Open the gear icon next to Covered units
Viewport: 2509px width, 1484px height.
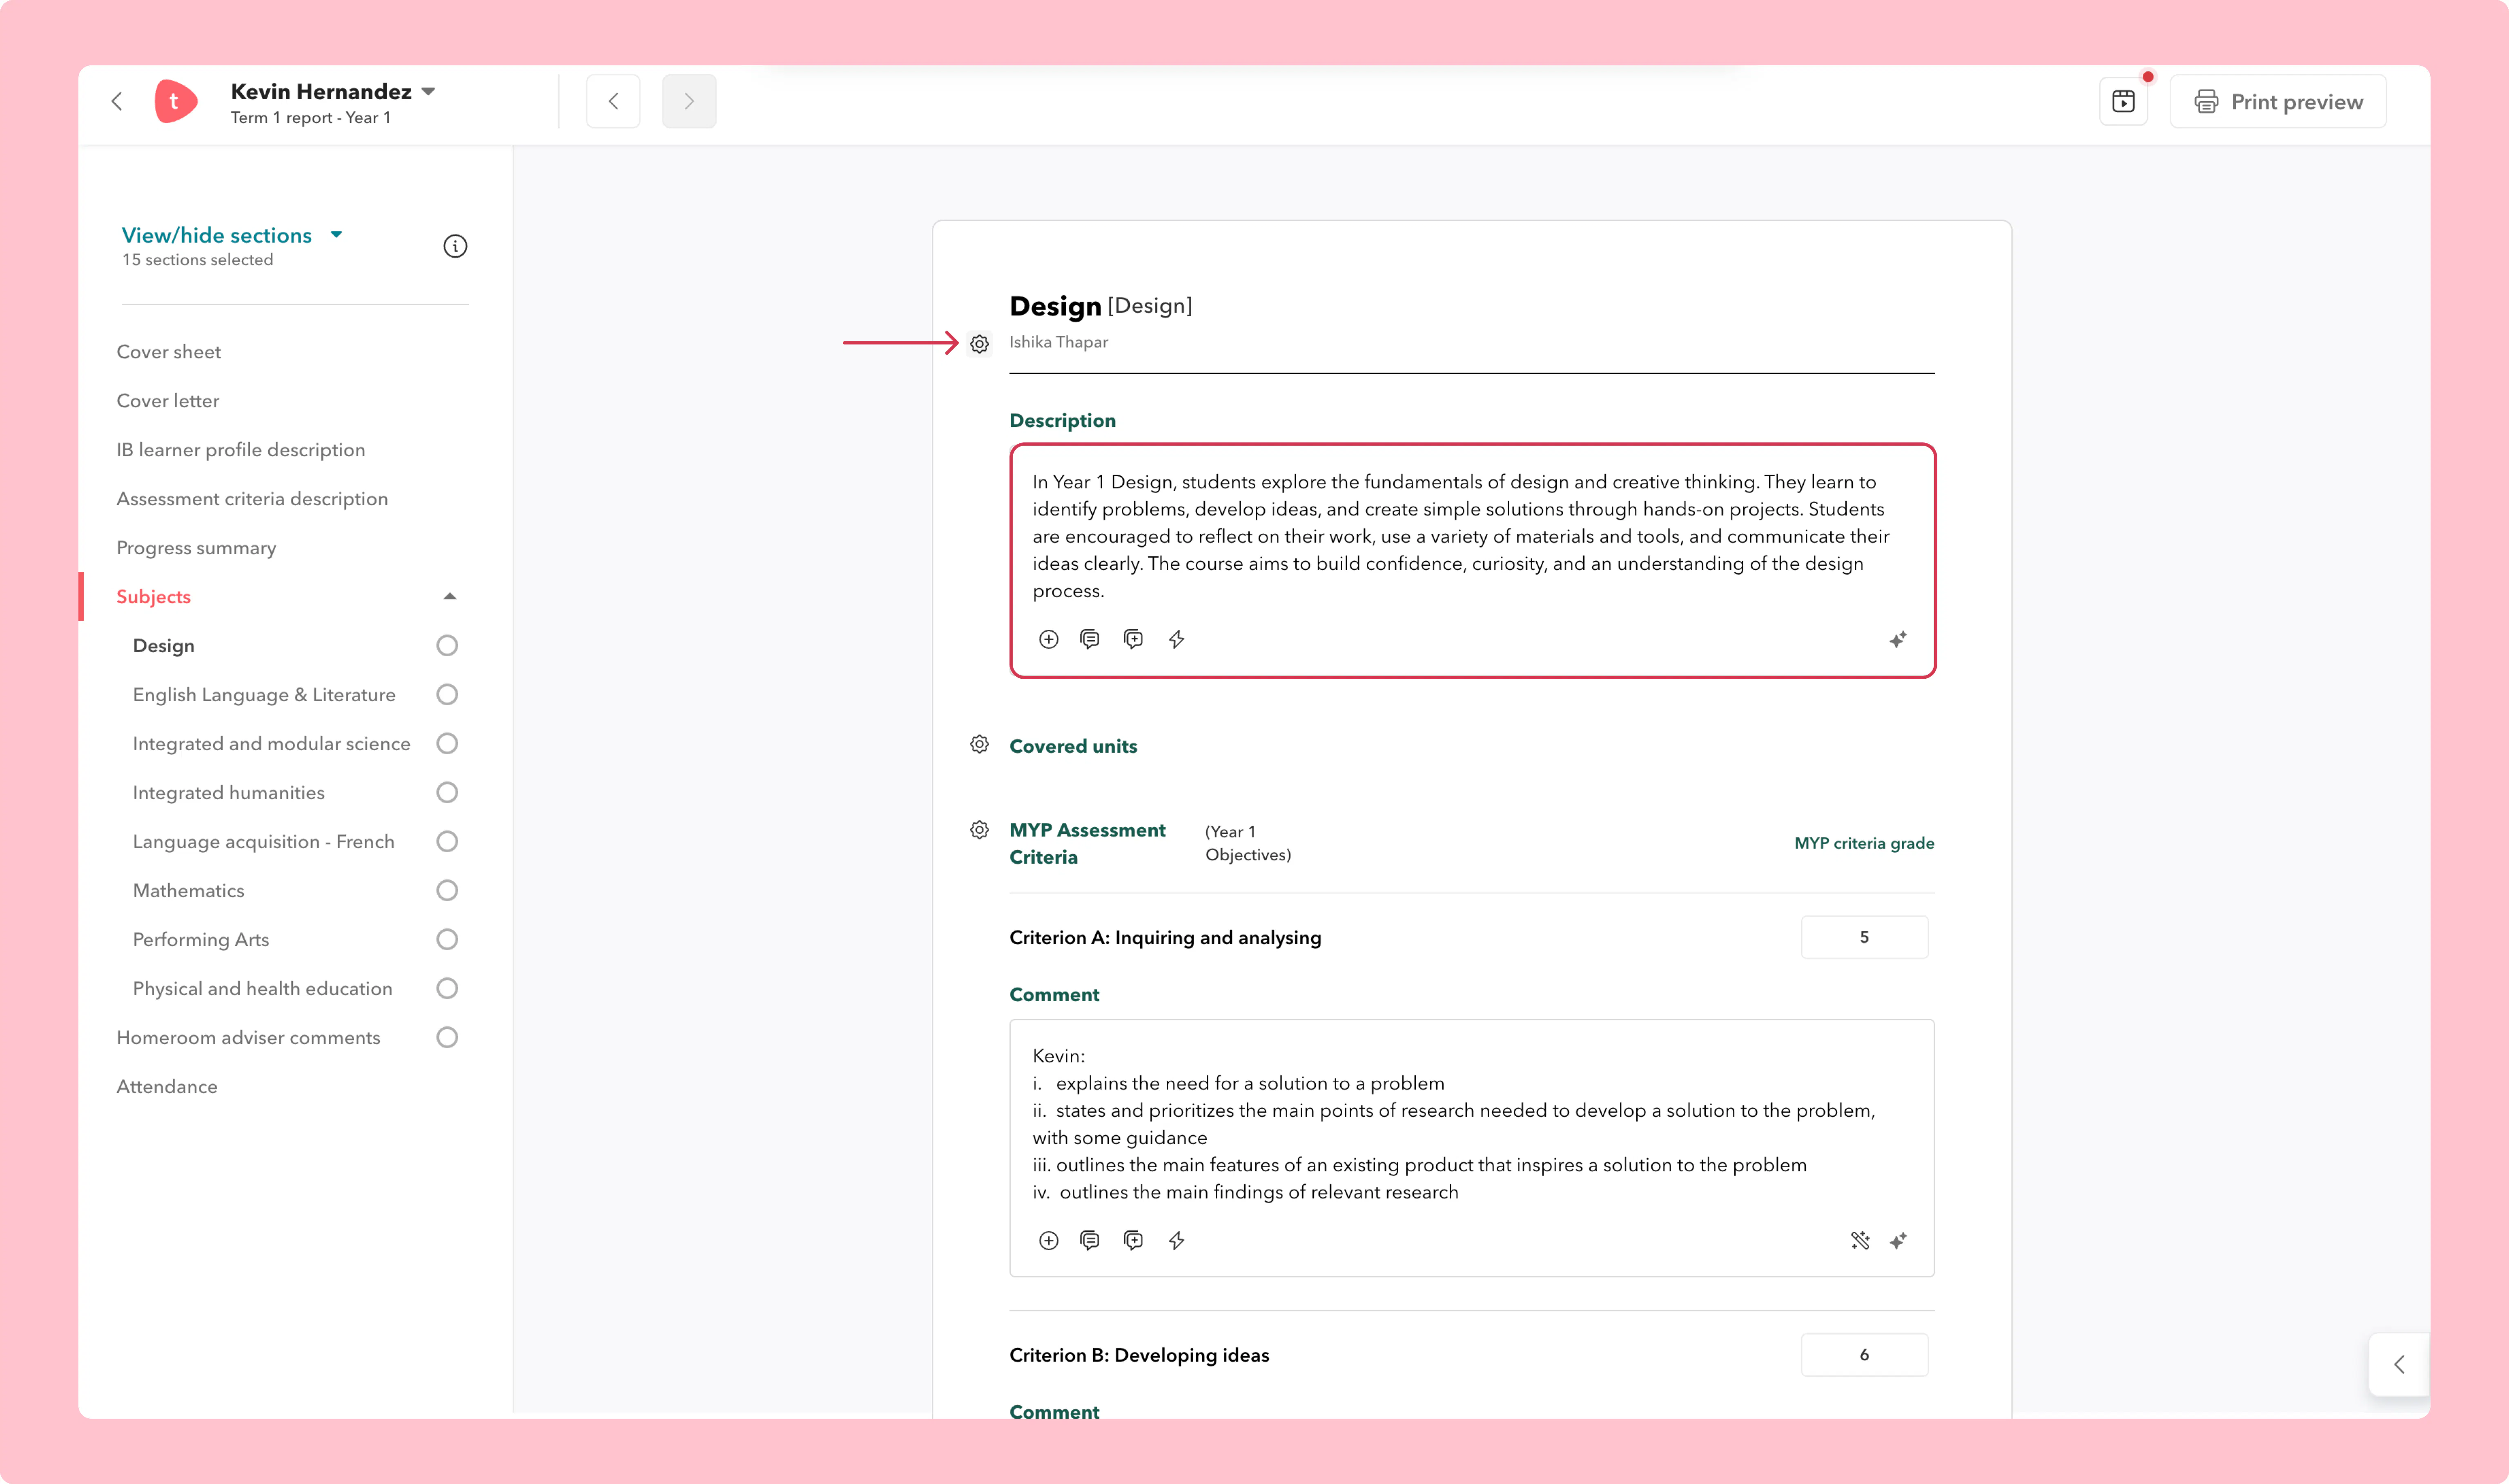click(x=979, y=744)
